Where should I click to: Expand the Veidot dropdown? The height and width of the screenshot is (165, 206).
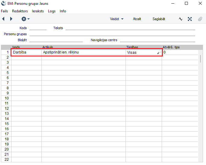117,19
